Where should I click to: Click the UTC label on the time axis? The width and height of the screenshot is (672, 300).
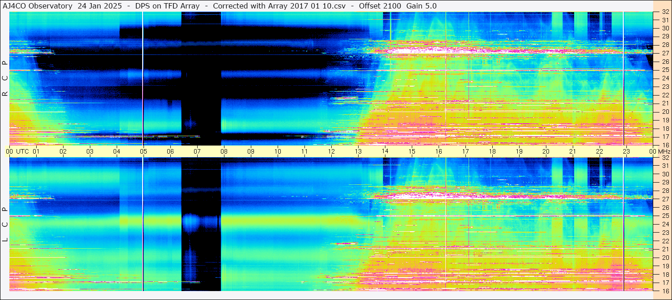[22, 151]
